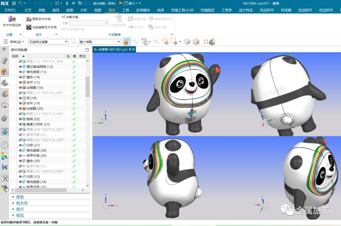Screen dimensions: 341x226
Task: Open the globe web browser sidebar icon
Action: (5, 132)
